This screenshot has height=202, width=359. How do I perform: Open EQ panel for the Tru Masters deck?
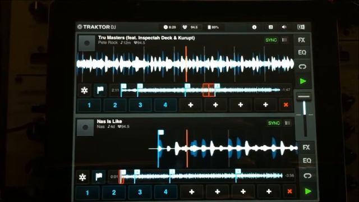click(x=302, y=52)
